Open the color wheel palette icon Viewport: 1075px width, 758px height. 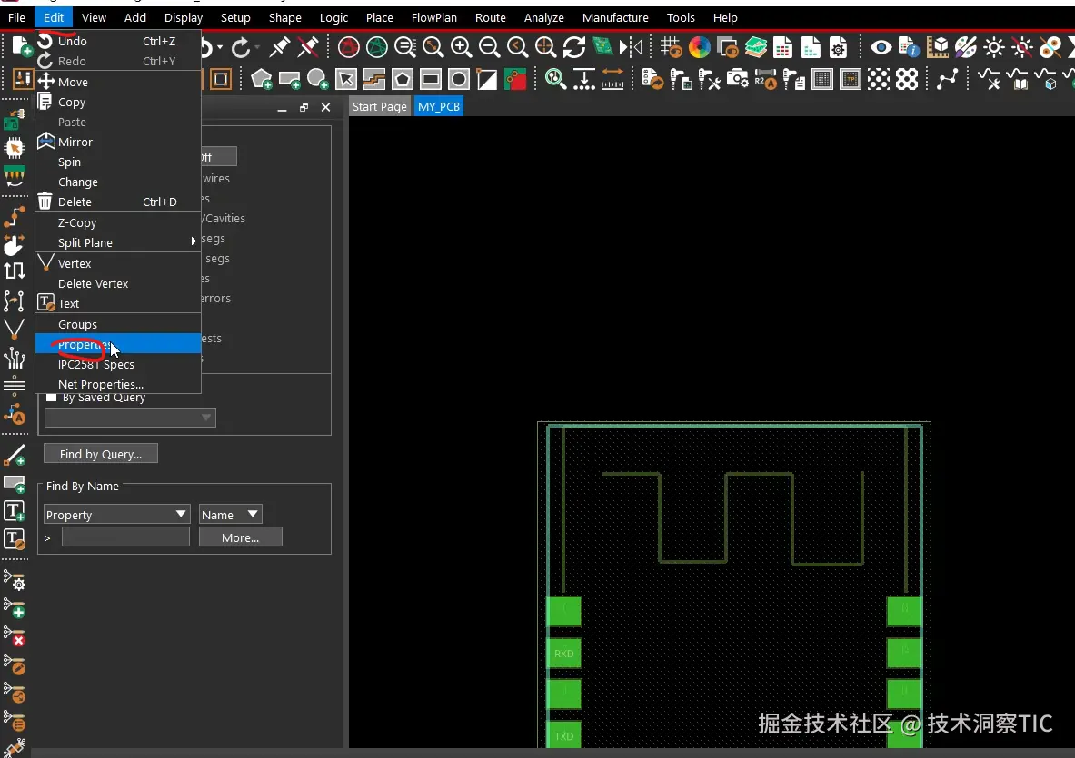click(x=699, y=47)
